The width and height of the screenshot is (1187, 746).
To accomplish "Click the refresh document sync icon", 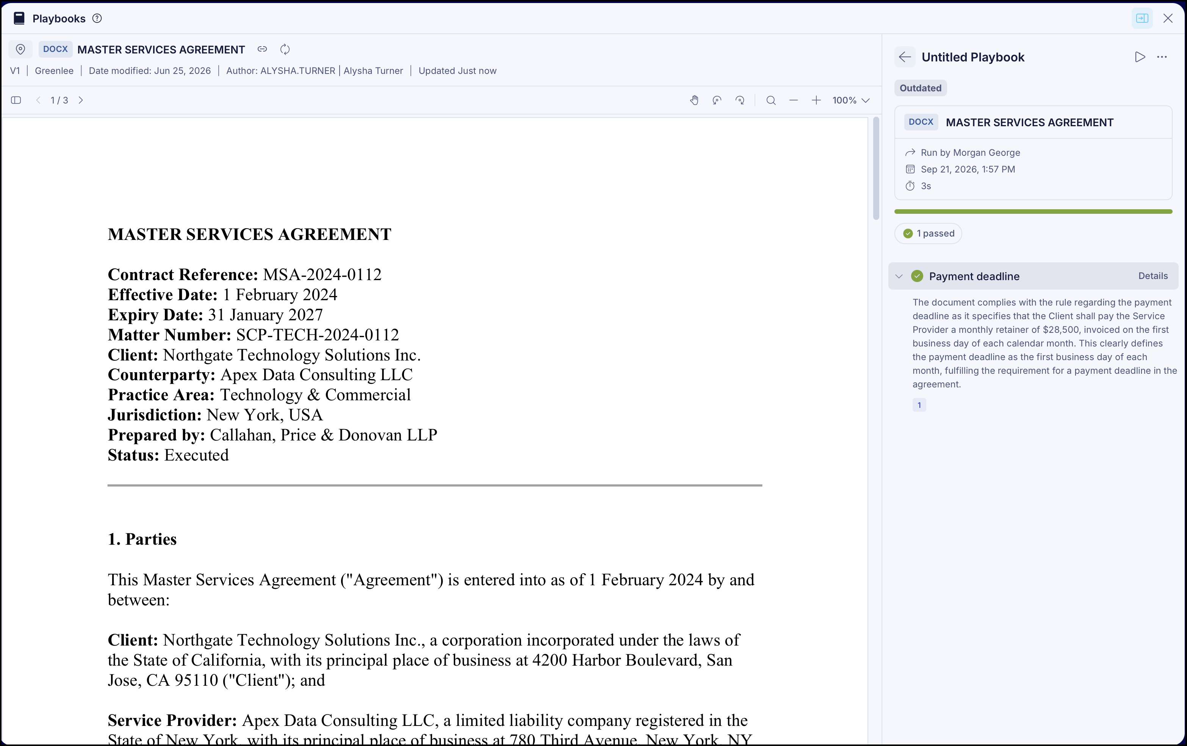I will point(285,49).
